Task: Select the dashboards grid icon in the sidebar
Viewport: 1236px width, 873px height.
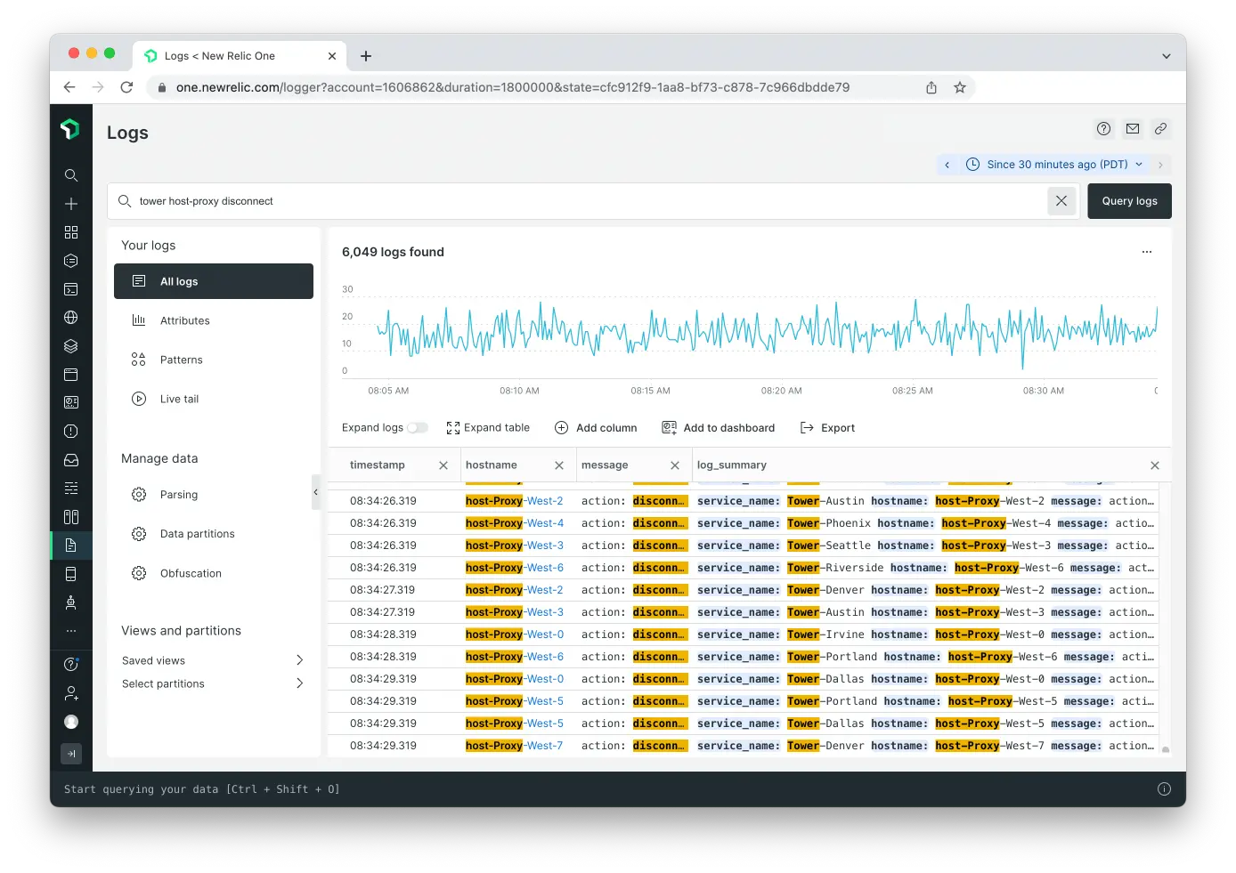Action: [x=71, y=232]
